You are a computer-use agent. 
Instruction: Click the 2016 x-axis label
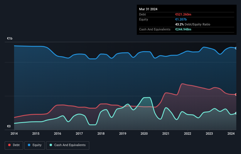coord(58,134)
